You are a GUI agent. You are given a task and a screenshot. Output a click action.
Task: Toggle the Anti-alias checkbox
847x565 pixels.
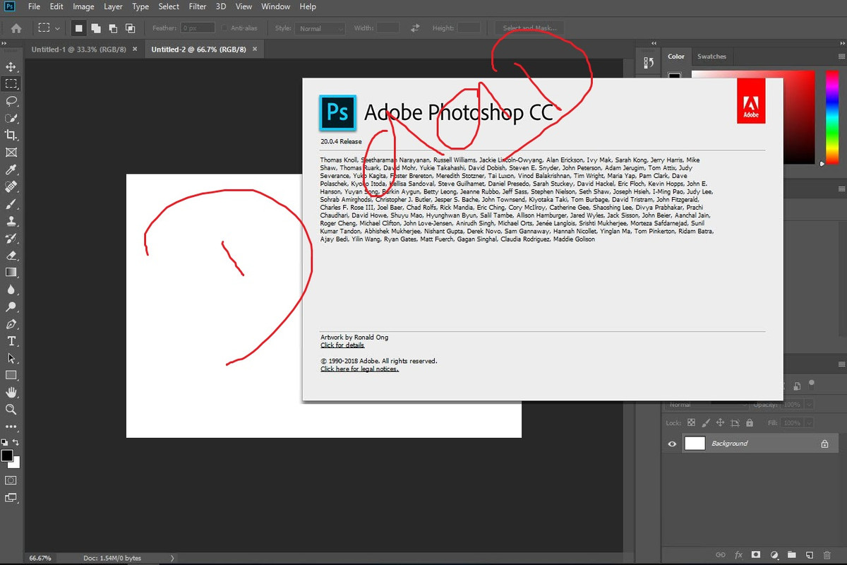(224, 28)
